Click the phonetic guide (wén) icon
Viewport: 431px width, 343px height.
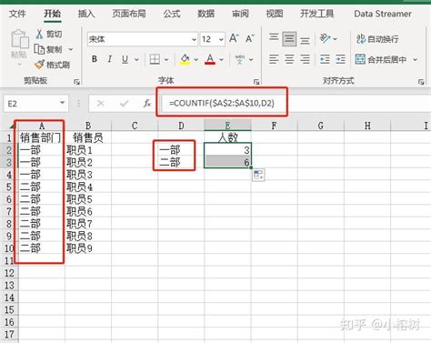[x=240, y=59]
